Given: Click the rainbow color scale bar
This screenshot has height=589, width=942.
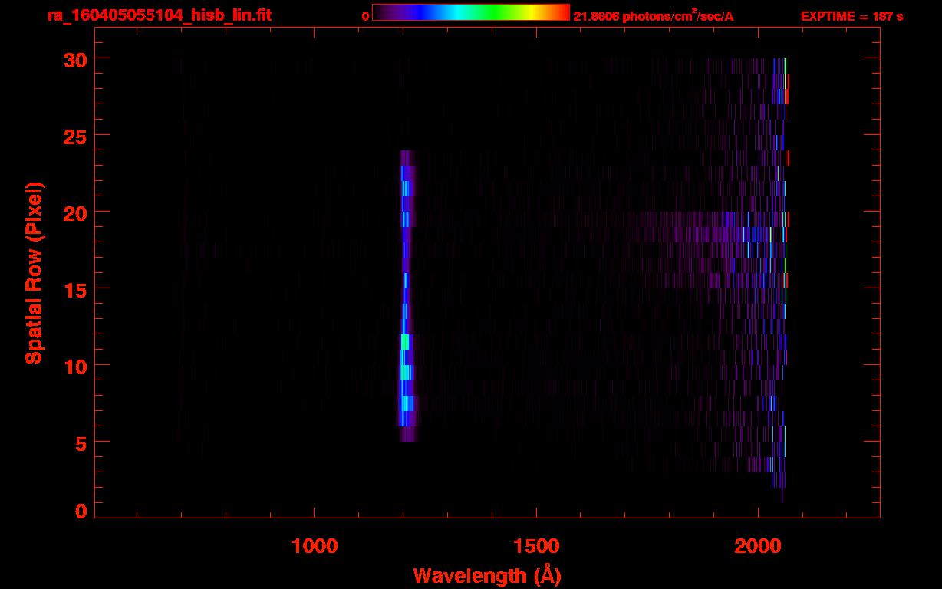Looking at the screenshot, I should point(471,12).
